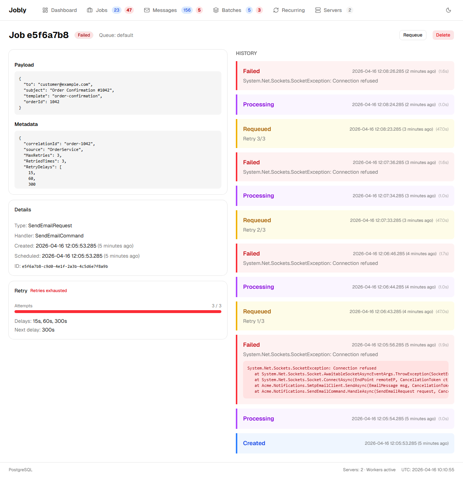
Task: Click the Servers rack icon
Action: pos(318,10)
